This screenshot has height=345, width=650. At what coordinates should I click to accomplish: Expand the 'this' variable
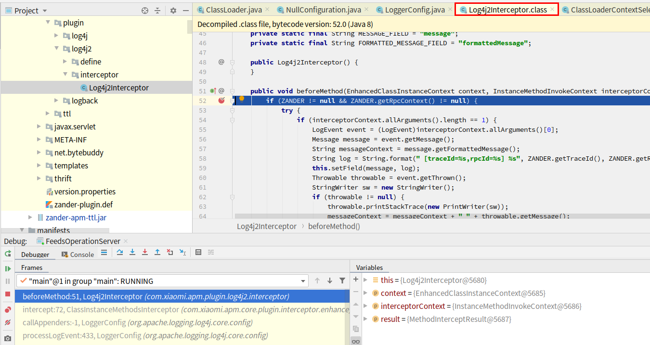pyautogui.click(x=365, y=280)
